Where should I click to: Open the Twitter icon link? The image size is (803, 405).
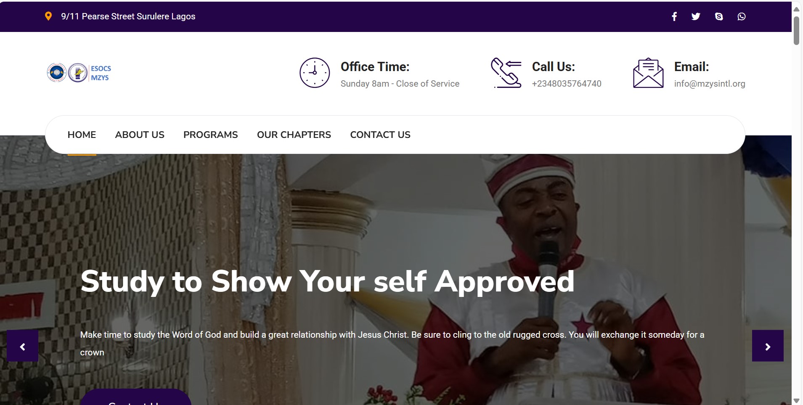pyautogui.click(x=696, y=16)
